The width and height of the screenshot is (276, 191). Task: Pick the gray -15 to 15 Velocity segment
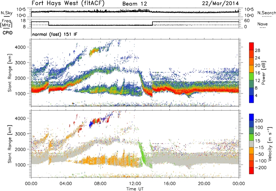click(252, 144)
